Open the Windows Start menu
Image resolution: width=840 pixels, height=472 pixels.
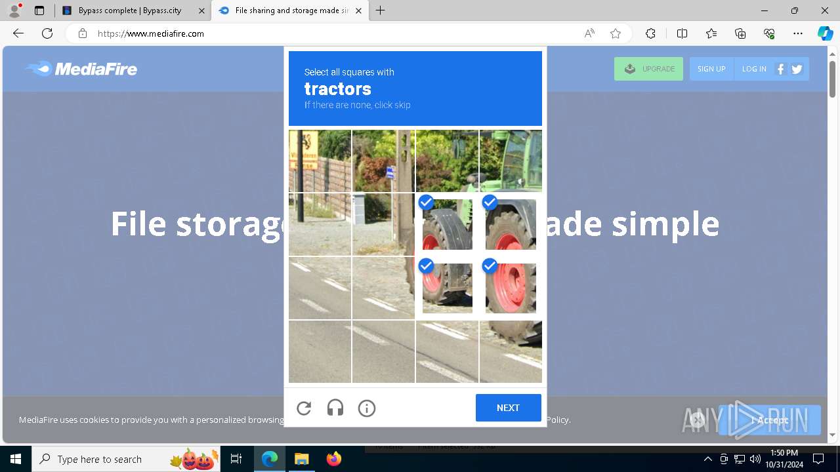click(x=16, y=459)
